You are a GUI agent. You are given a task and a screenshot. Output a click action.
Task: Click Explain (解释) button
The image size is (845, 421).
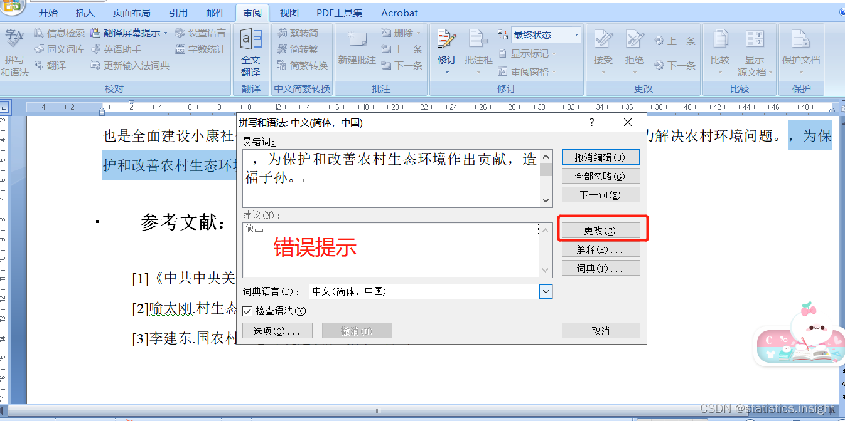pyautogui.click(x=601, y=249)
